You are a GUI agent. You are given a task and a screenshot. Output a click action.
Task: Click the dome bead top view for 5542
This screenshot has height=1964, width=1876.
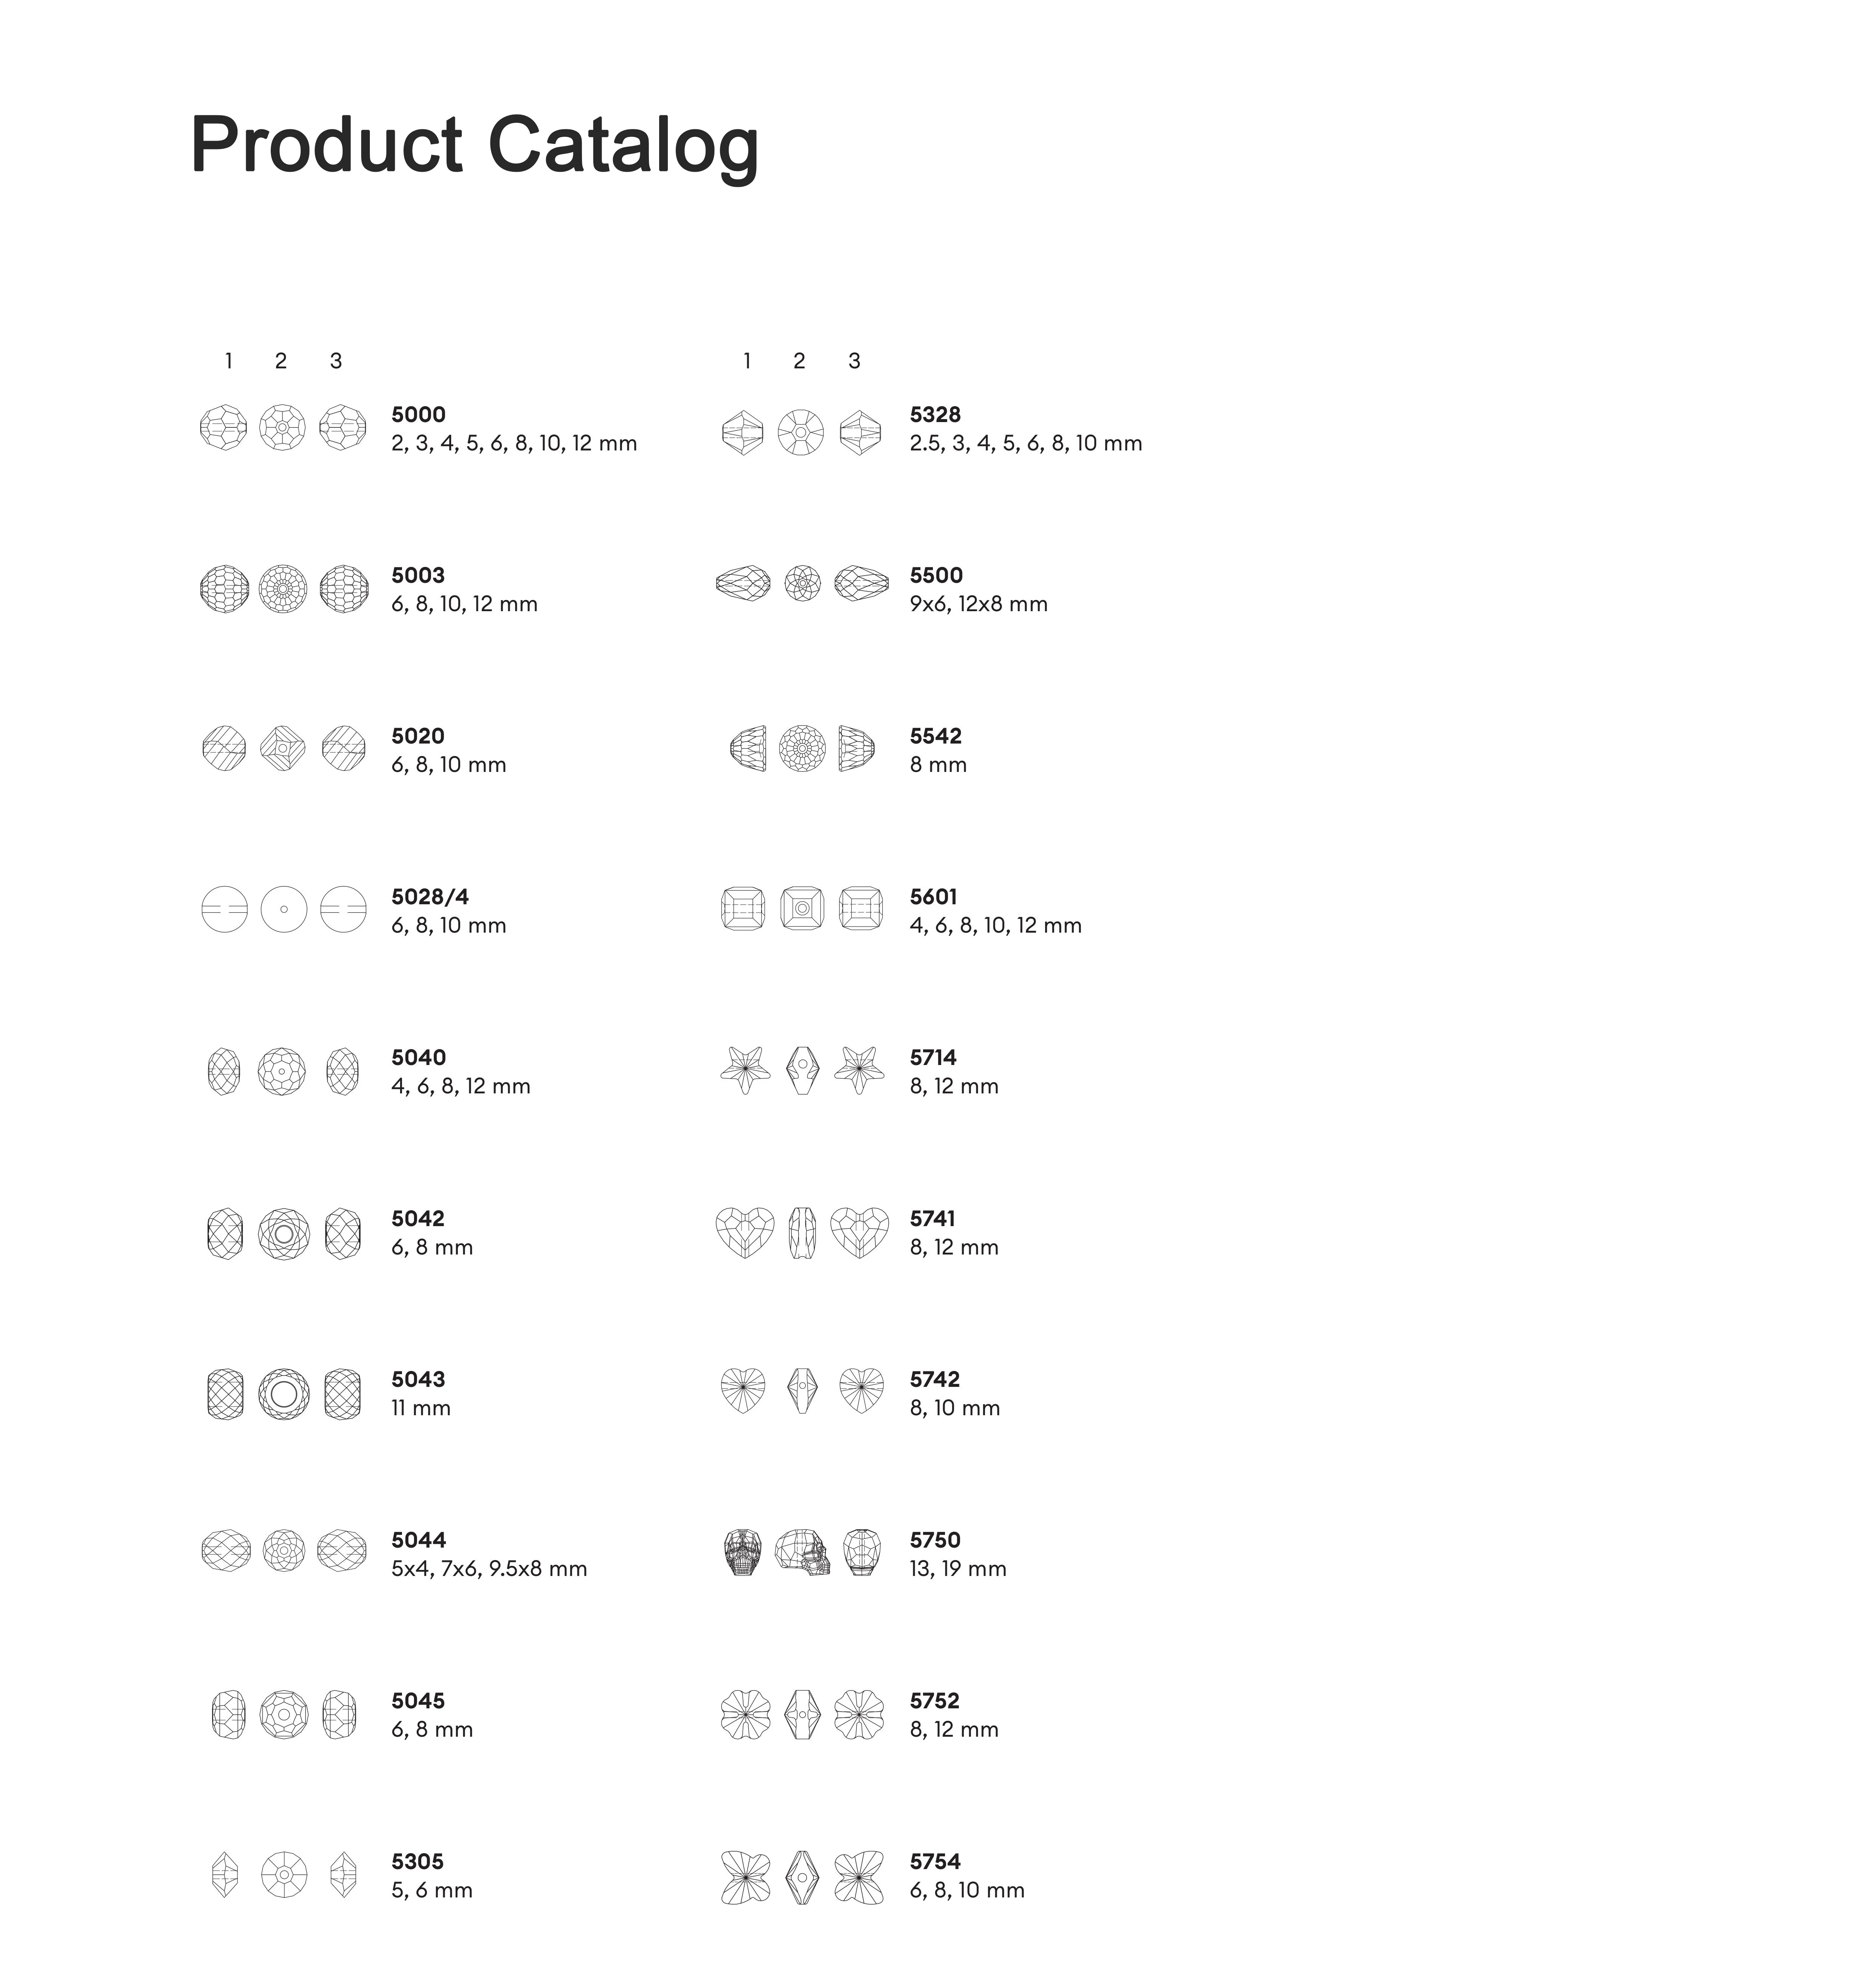(x=802, y=748)
